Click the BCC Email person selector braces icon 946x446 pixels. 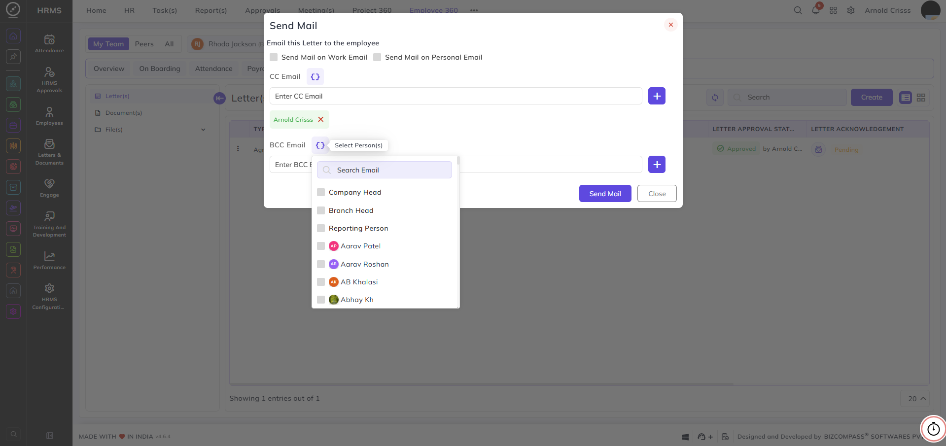320,145
